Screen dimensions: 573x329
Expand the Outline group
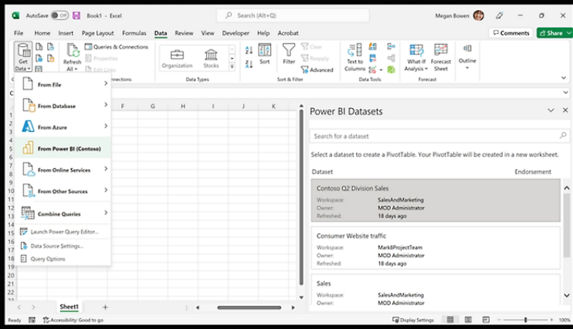click(467, 56)
